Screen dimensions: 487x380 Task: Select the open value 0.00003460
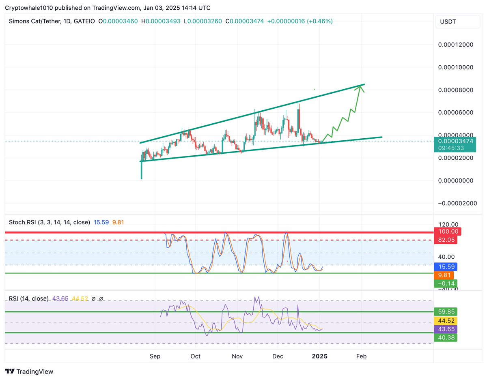click(121, 21)
